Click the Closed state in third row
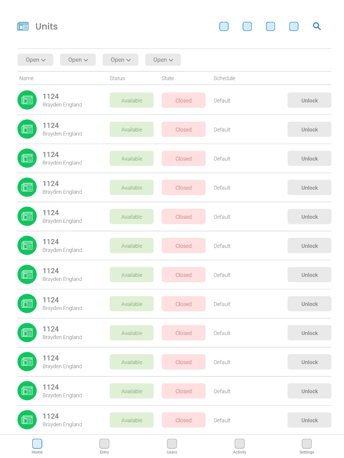 pos(184,159)
